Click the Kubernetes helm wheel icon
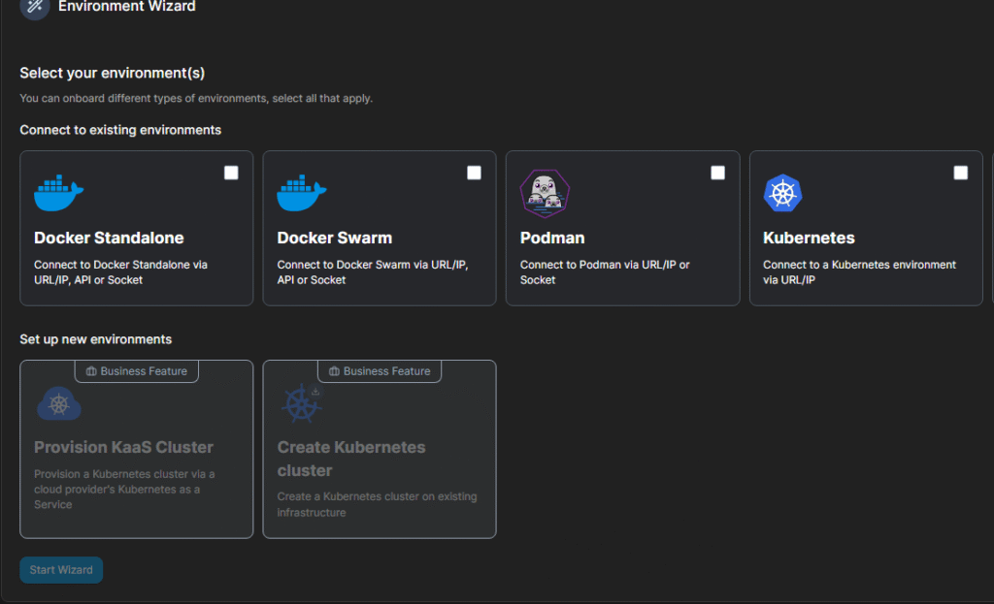Screen dimensions: 994x604 point(783,193)
